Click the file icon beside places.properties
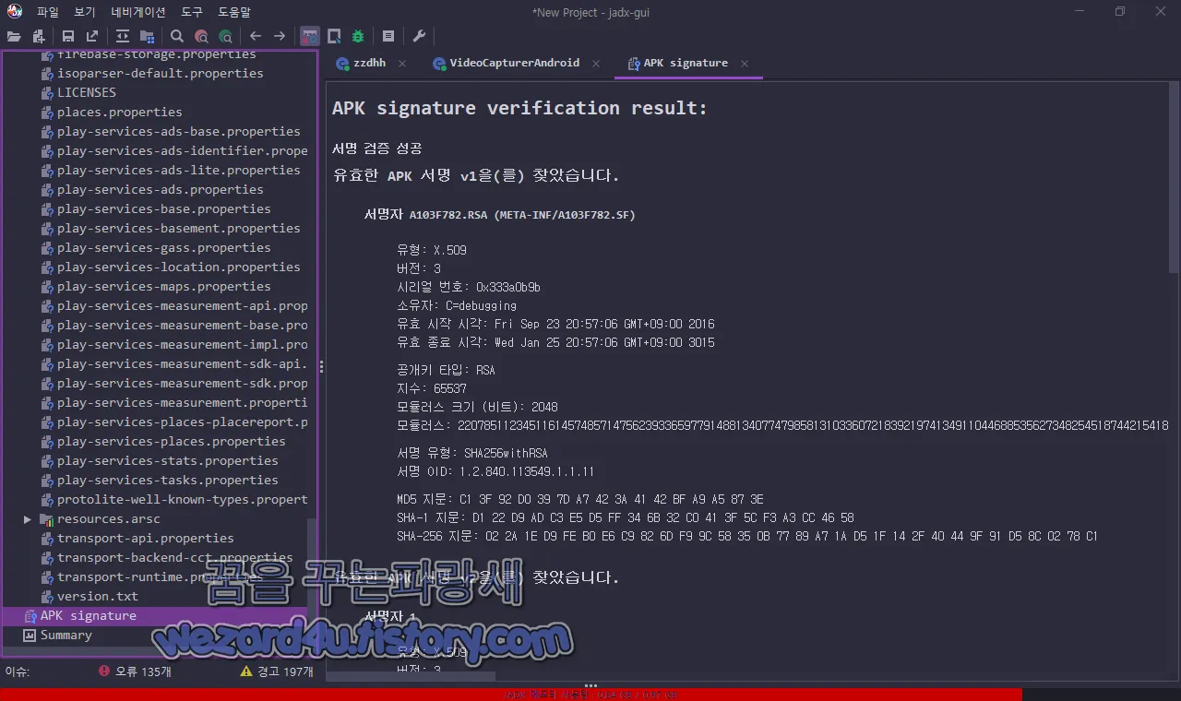 tap(47, 113)
